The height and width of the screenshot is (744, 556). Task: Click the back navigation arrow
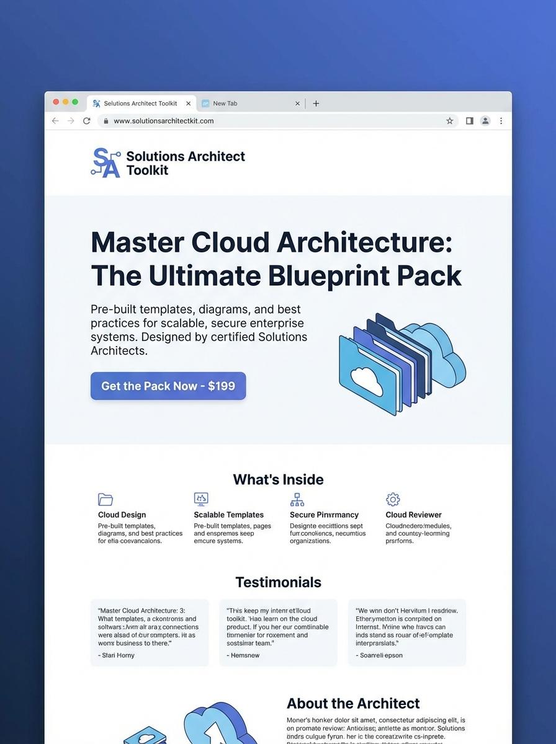point(55,121)
